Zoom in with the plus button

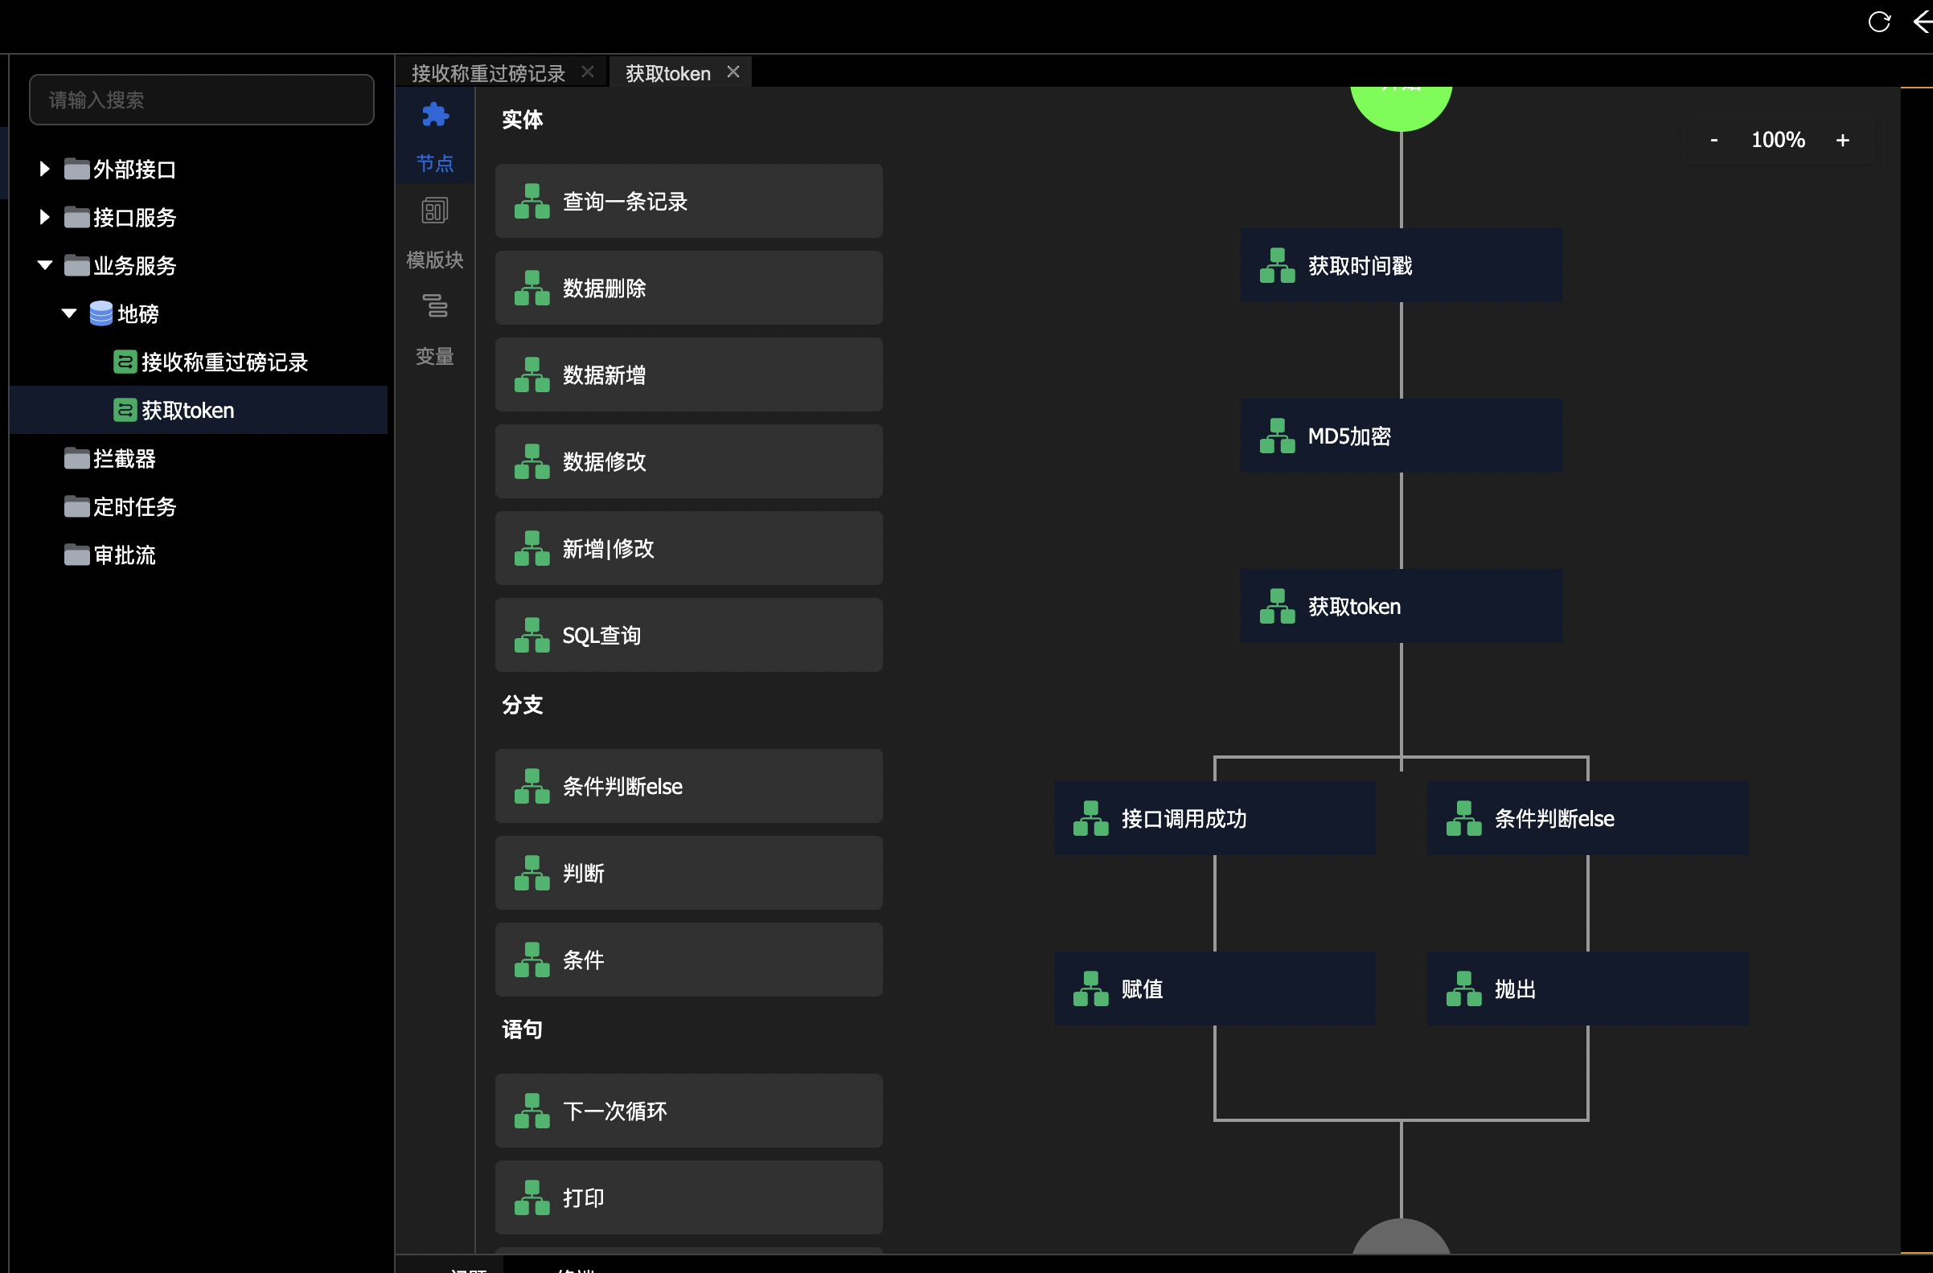pos(1842,140)
